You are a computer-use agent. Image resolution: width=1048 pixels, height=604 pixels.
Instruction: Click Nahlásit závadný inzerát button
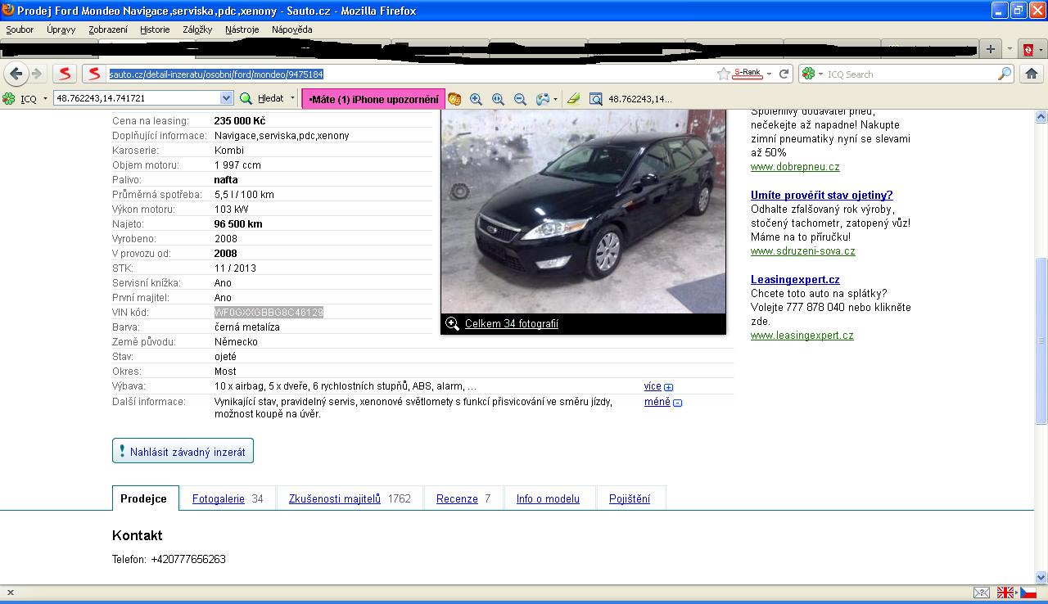click(183, 452)
